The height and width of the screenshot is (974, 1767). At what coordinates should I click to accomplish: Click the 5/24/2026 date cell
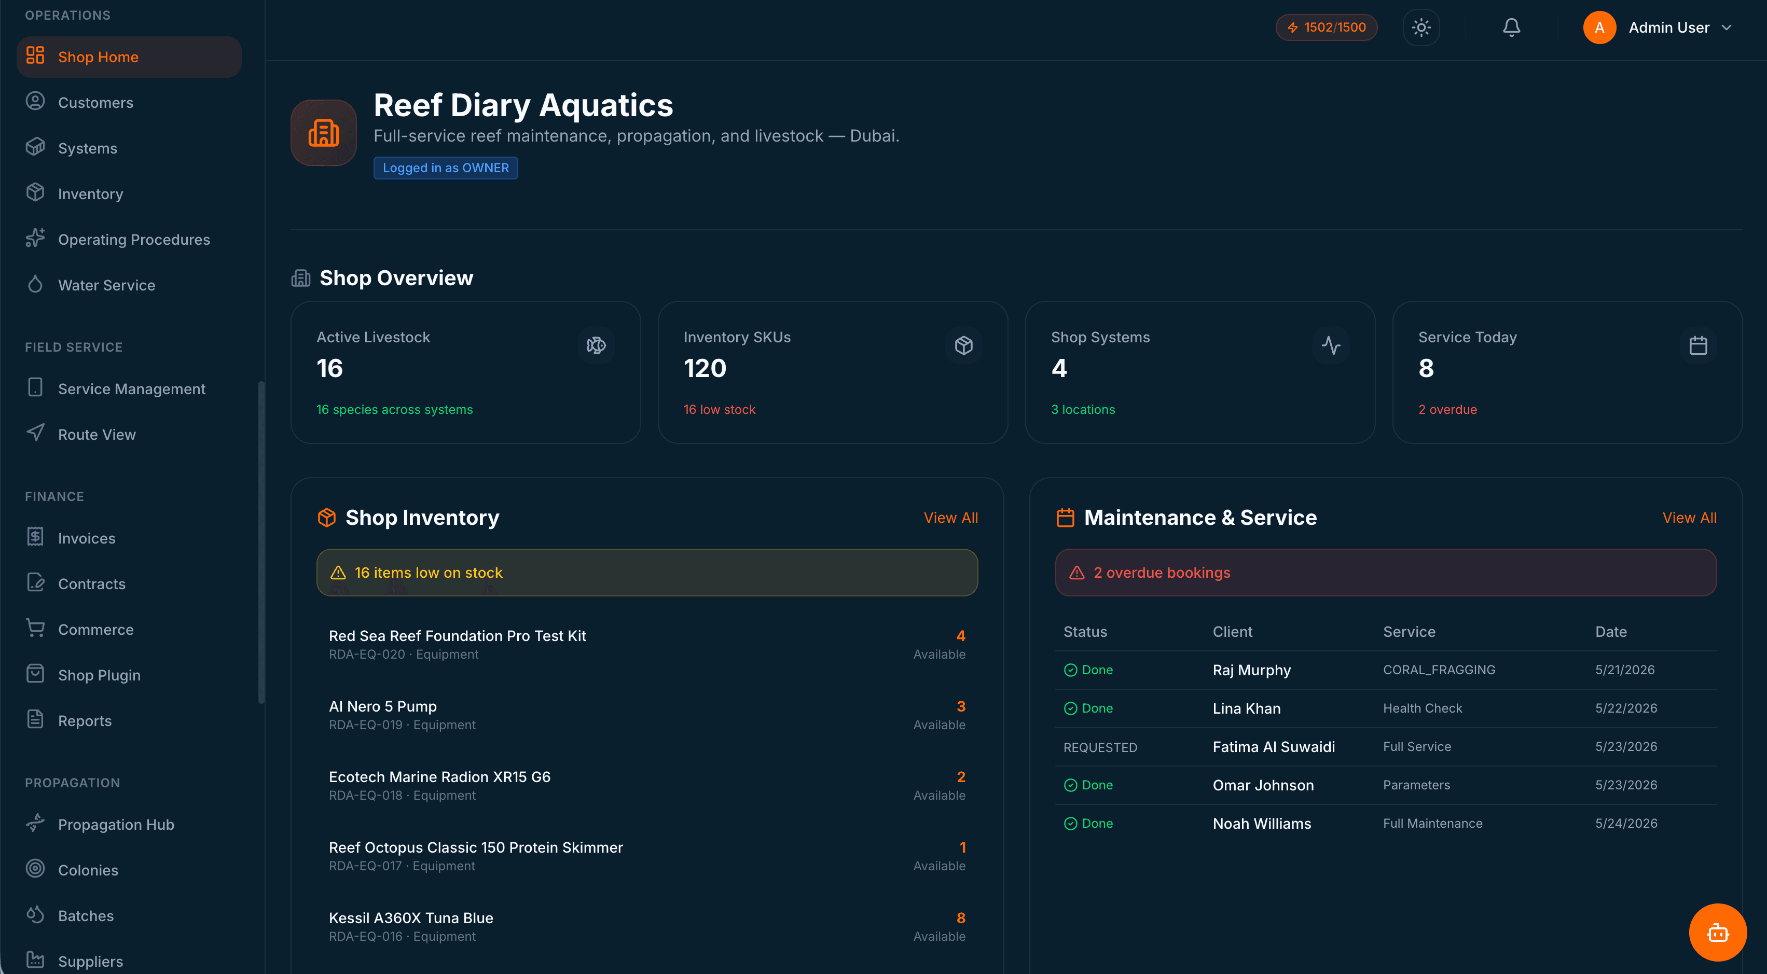coord(1626,824)
